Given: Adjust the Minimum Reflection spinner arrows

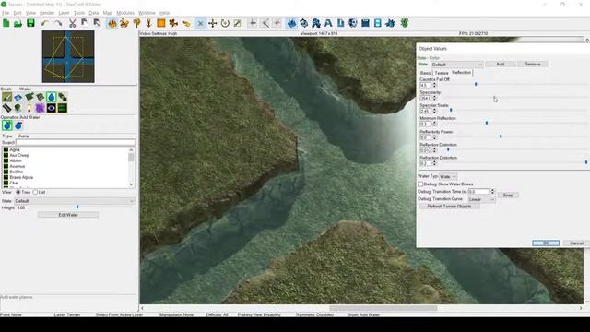Looking at the screenshot, I should pos(434,124).
